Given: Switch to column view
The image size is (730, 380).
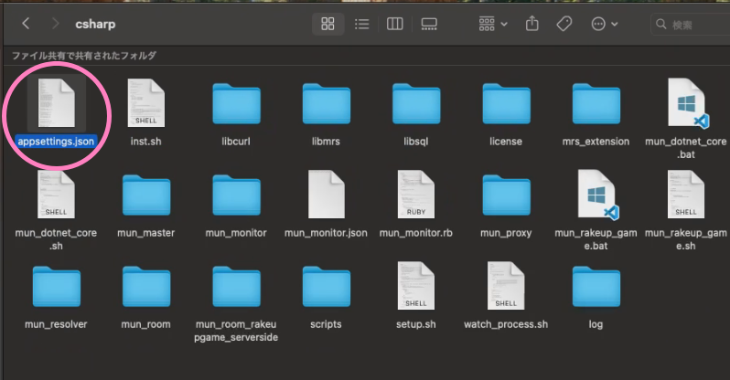Looking at the screenshot, I should (394, 24).
